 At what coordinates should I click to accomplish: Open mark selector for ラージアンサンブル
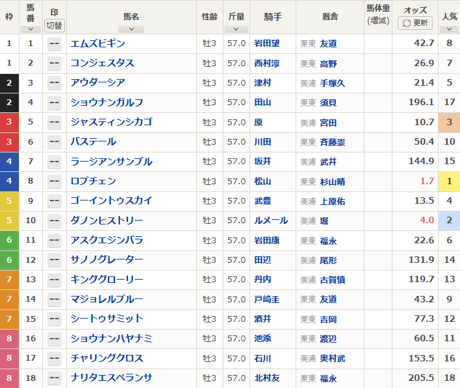pos(55,161)
